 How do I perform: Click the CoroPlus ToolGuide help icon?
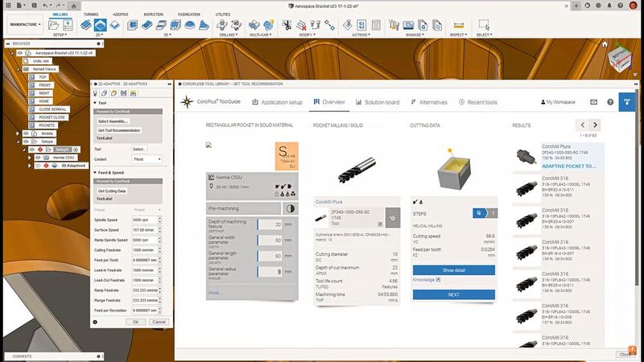click(610, 102)
